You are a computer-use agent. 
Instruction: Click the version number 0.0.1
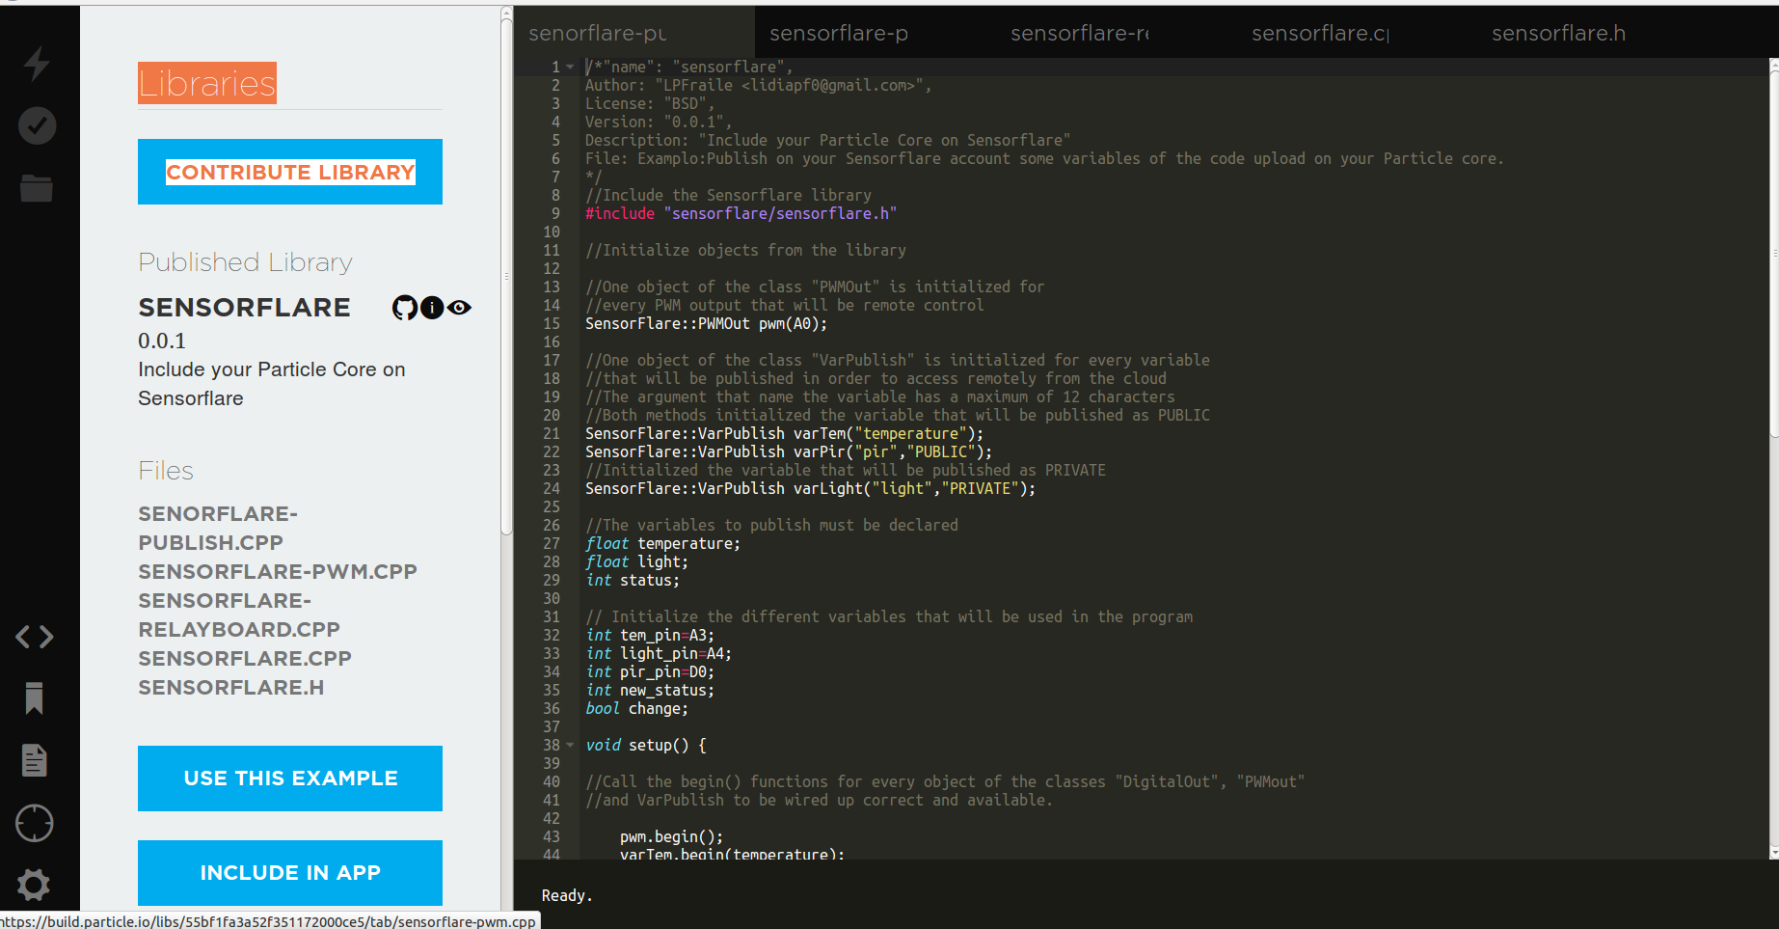162,342
